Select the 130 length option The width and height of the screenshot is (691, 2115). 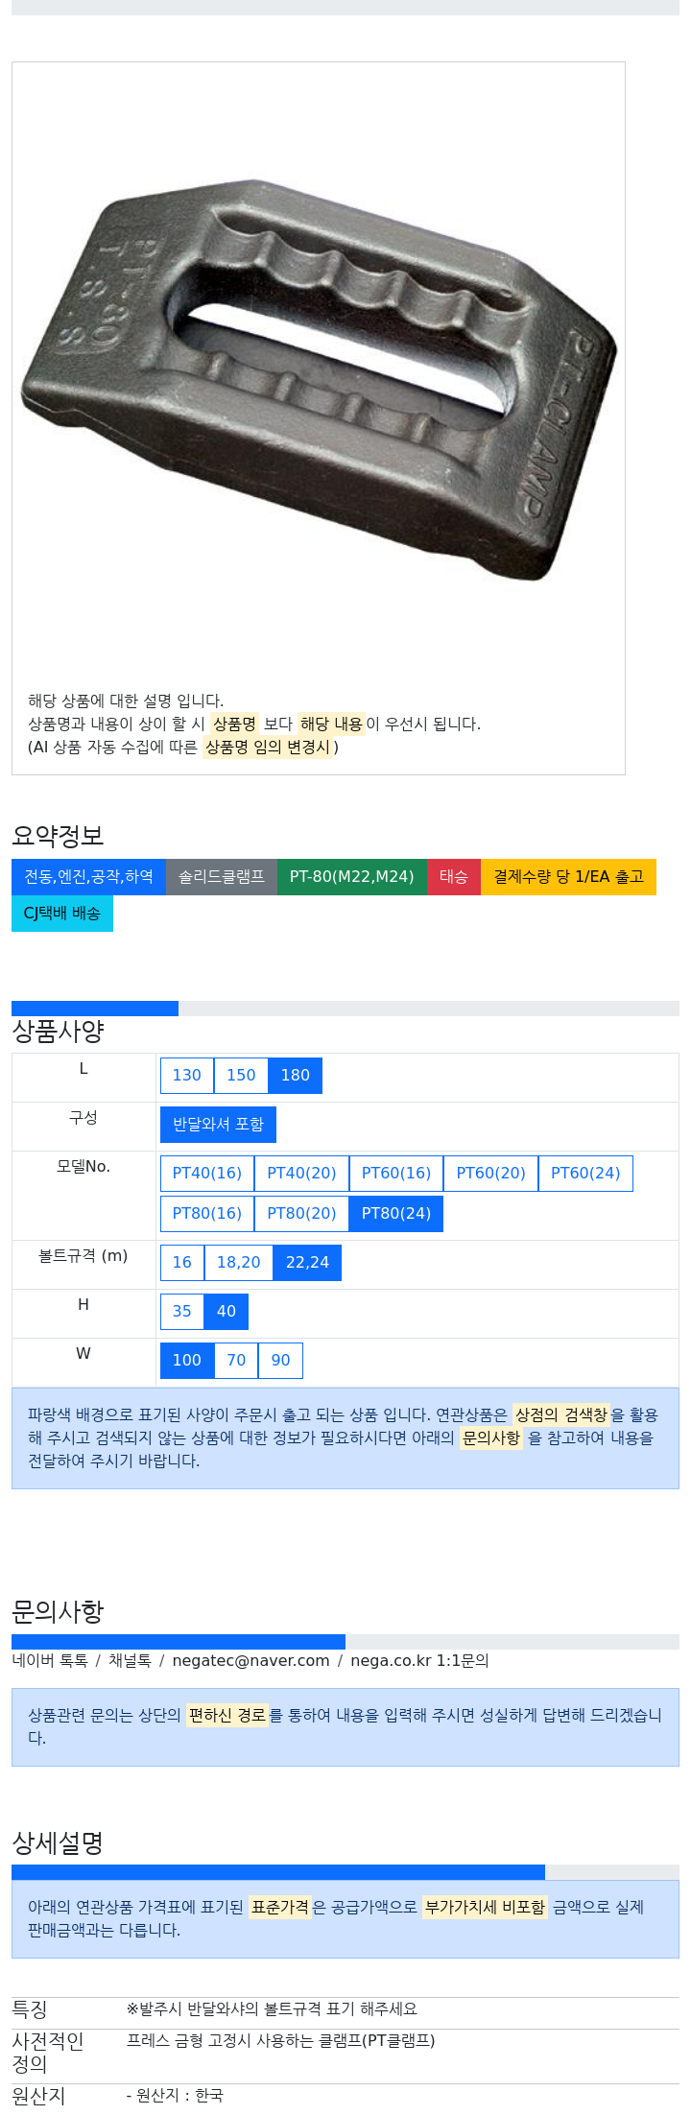[x=187, y=1075]
